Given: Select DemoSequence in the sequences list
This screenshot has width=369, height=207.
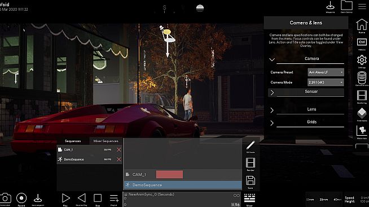Looking at the screenshot, I should (x=89, y=159).
